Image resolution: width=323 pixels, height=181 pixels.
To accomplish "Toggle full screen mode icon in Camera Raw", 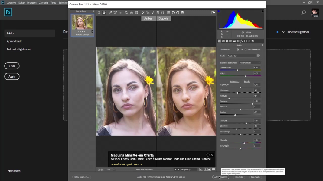I will [213, 13].
